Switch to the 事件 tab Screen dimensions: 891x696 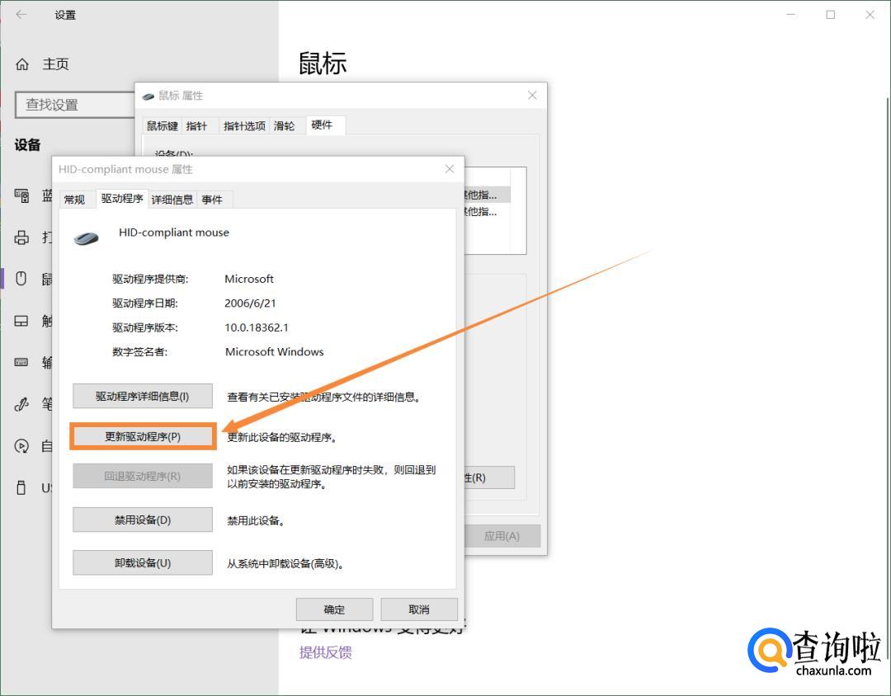click(x=212, y=200)
